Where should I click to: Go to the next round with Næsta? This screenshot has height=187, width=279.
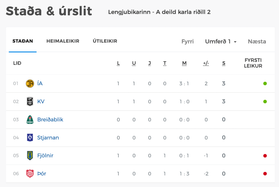(x=257, y=41)
